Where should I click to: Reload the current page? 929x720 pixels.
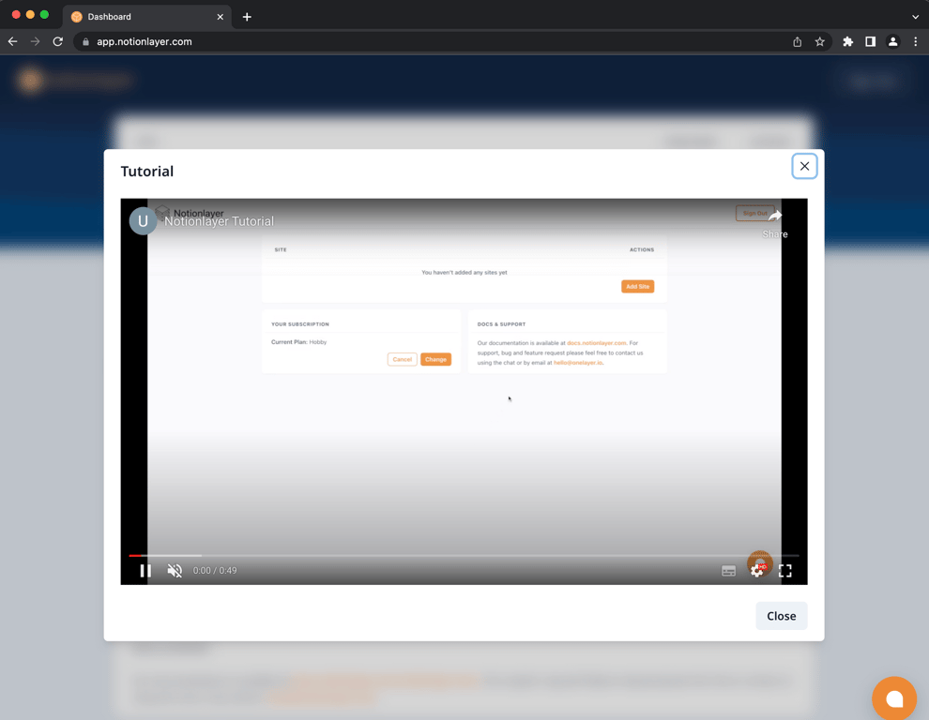tap(57, 41)
